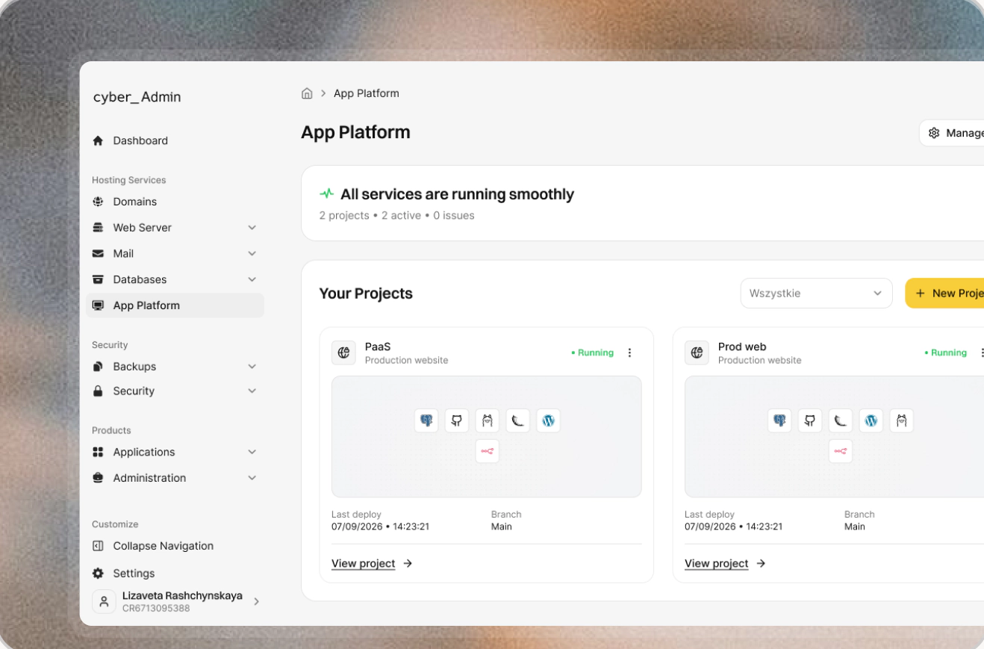
Task: Expand the Backups submenu chevron
Action: (252, 367)
